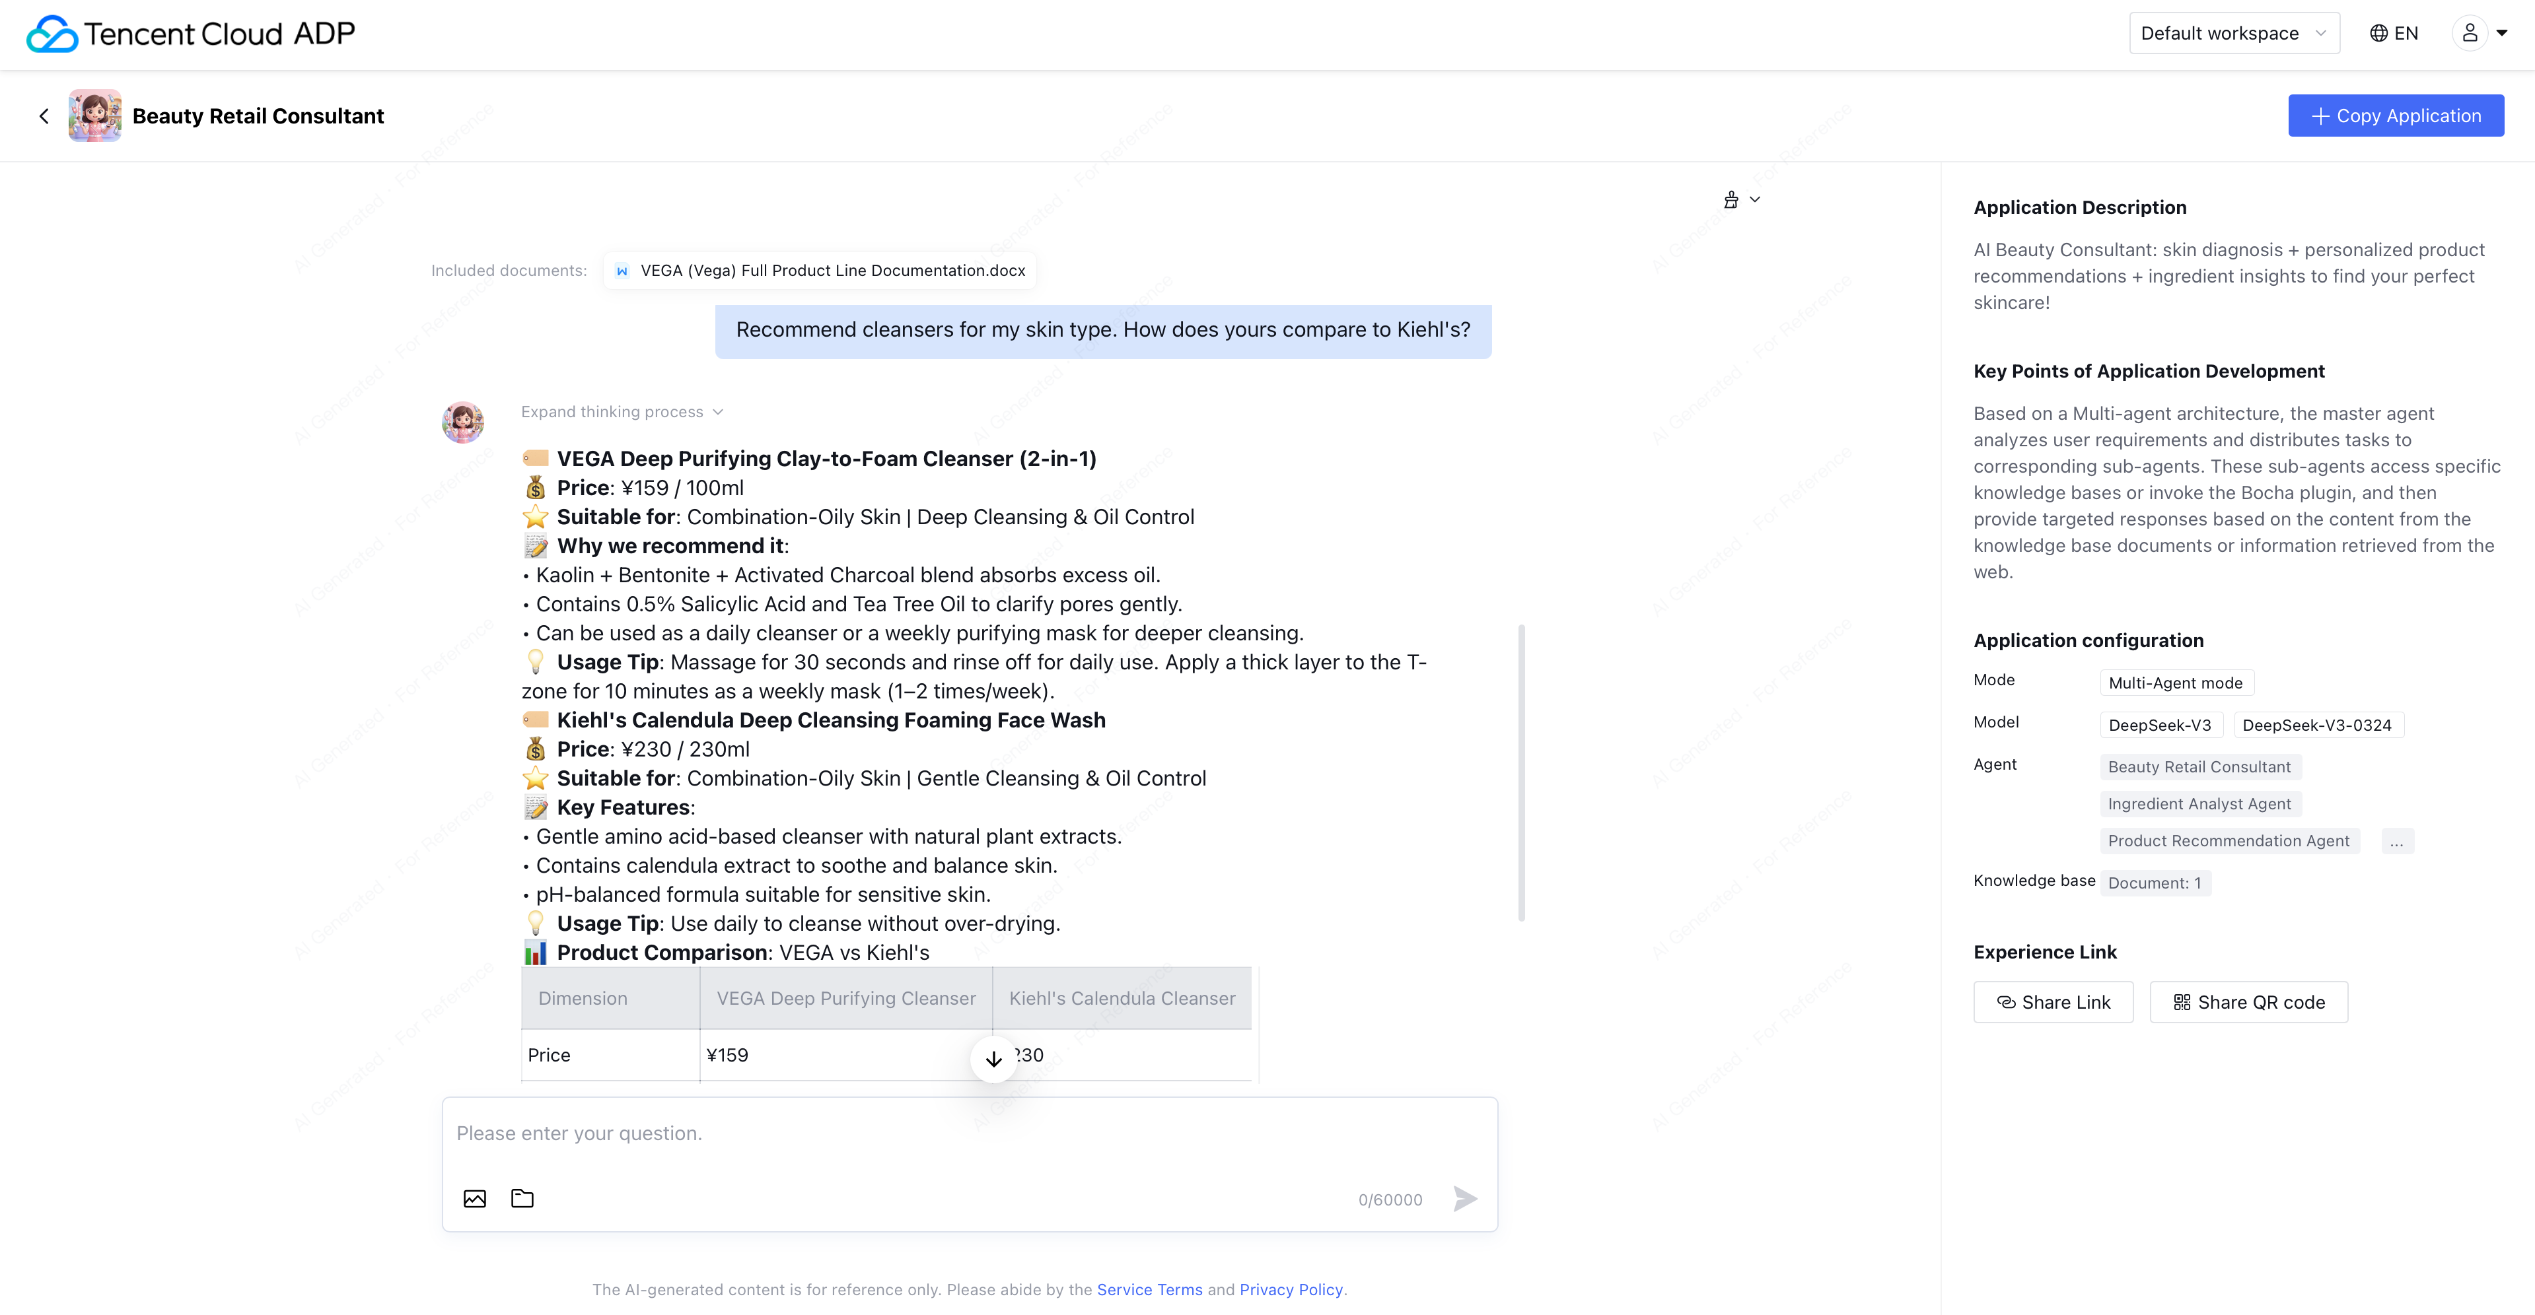Click the image upload icon
2535x1315 pixels.
pyautogui.click(x=474, y=1198)
